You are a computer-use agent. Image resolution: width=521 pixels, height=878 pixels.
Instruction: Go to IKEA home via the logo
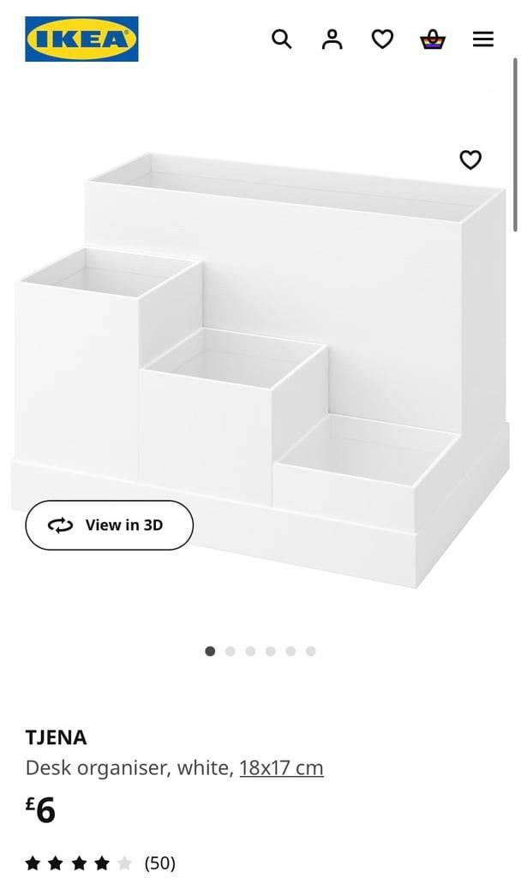(81, 39)
